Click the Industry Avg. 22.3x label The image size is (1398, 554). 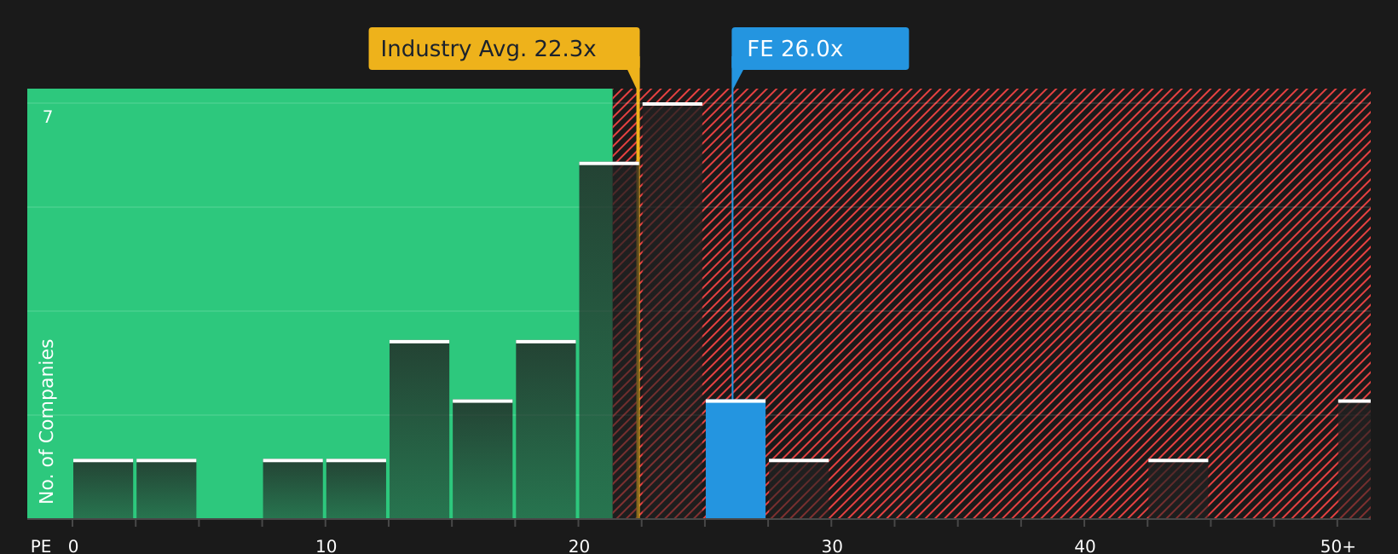(504, 49)
